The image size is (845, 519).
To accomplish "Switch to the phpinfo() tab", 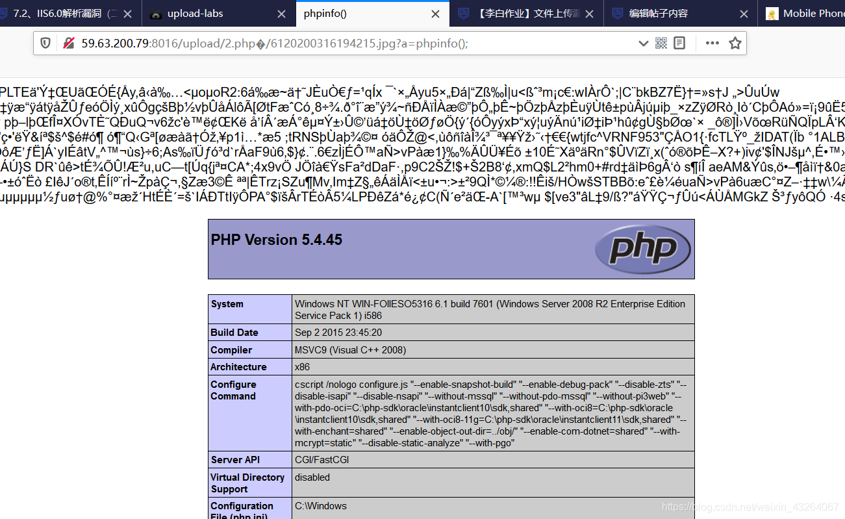I will [372, 14].
